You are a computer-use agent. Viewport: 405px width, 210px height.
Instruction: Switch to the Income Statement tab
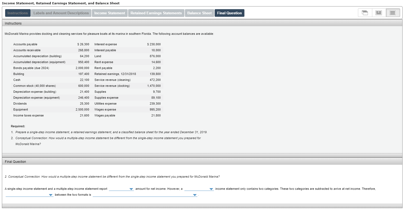point(109,13)
